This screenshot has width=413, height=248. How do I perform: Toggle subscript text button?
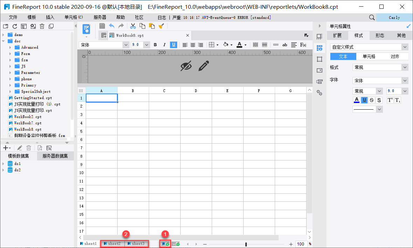[x=398, y=100]
